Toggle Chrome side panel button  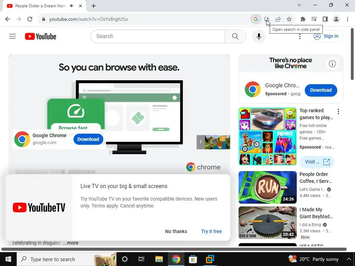click(325, 19)
